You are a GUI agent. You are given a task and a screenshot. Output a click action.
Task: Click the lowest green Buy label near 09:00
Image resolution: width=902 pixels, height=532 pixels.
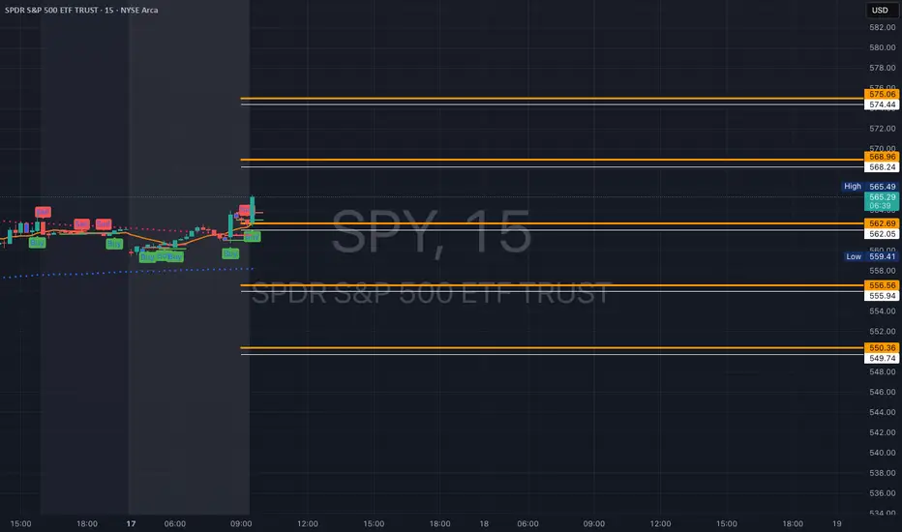[x=230, y=253]
